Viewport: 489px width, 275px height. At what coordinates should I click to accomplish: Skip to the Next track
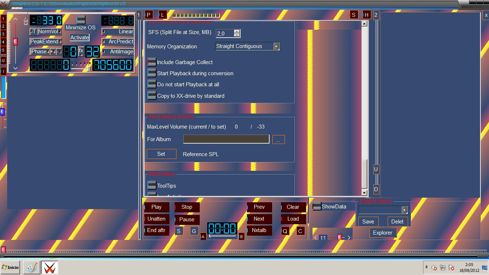coord(259,219)
